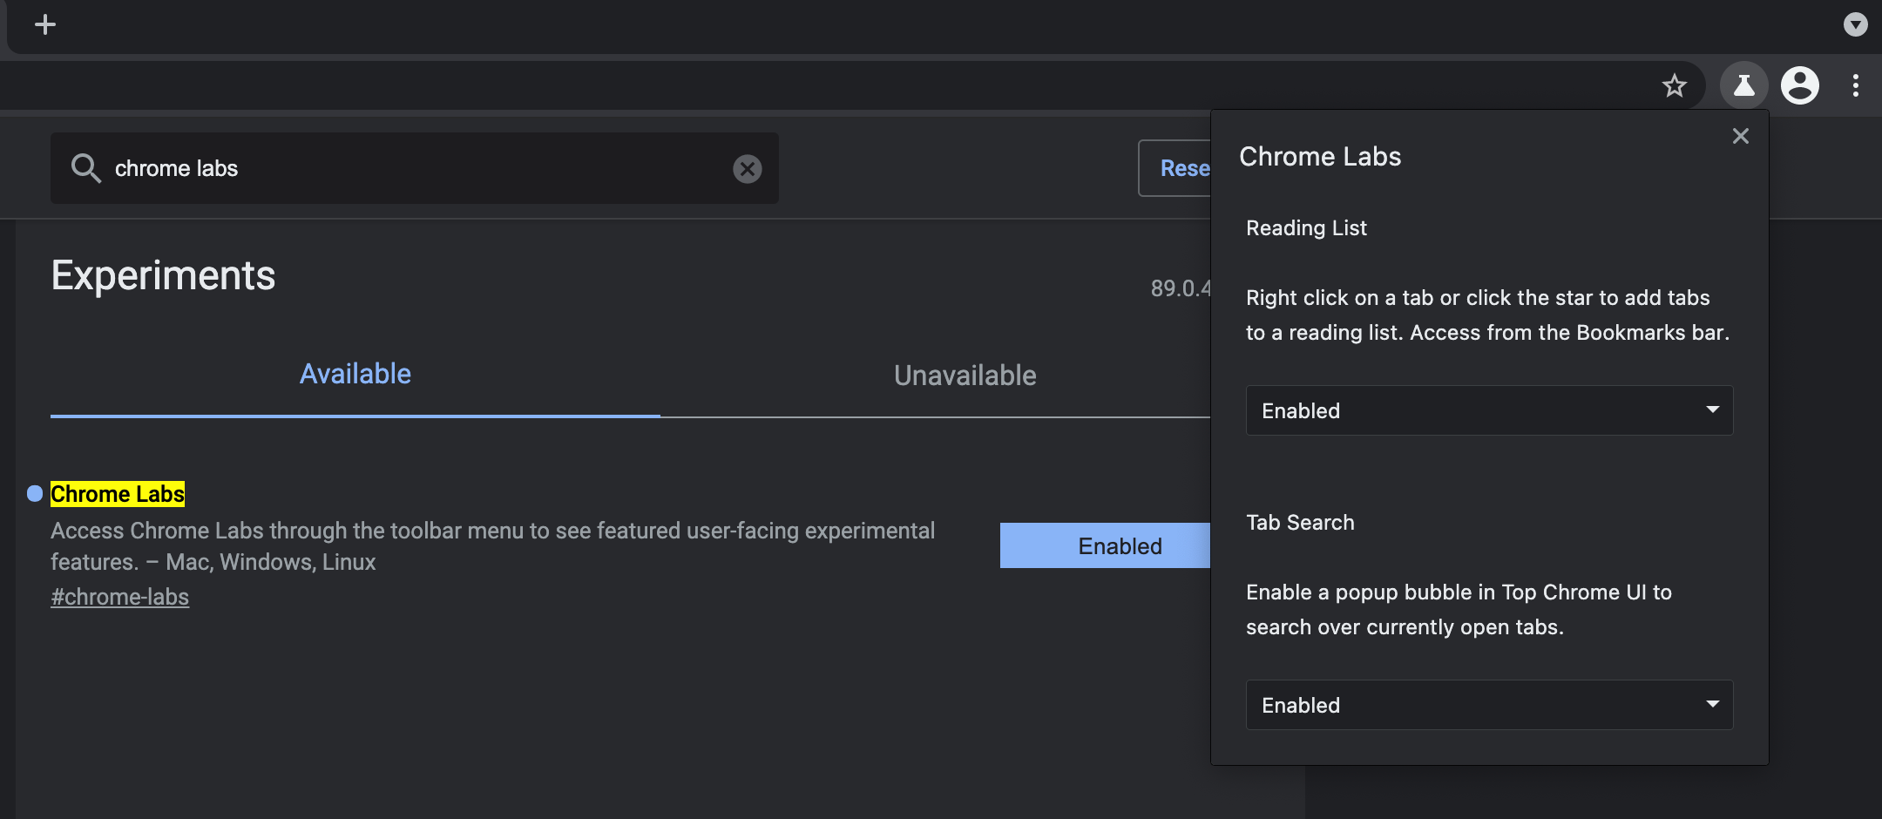This screenshot has height=819, width=1882.
Task: Click the magnifier icon in the search box
Action: tap(86, 168)
